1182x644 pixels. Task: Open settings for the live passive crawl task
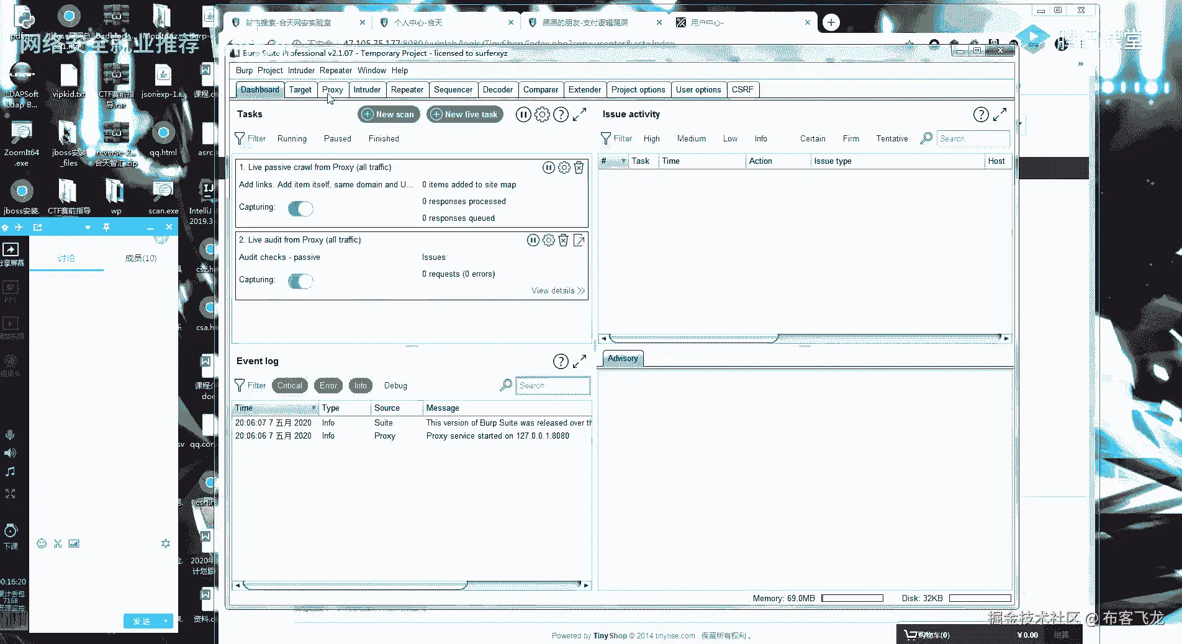tap(564, 168)
